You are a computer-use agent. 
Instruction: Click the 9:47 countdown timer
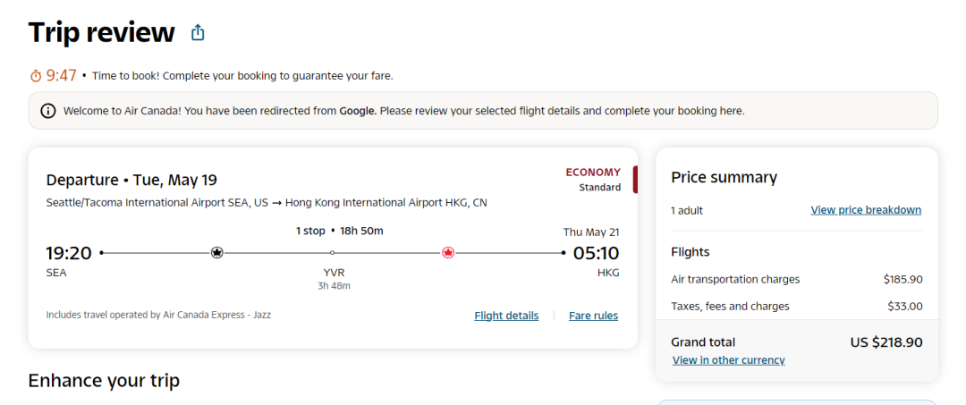tap(62, 76)
